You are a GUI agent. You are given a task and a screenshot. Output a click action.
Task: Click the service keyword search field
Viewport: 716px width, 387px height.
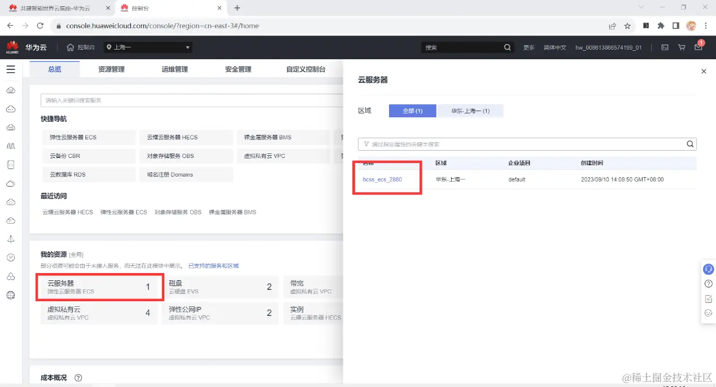pyautogui.click(x=192, y=100)
